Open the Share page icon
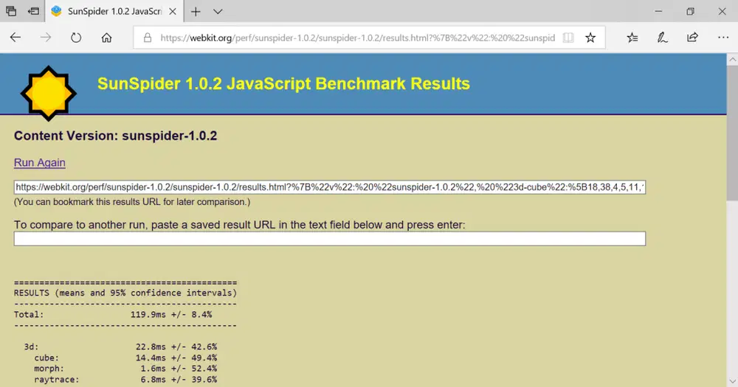Image resolution: width=738 pixels, height=387 pixels. pyautogui.click(x=692, y=38)
